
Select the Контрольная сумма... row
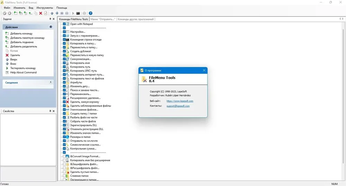pos(83,149)
